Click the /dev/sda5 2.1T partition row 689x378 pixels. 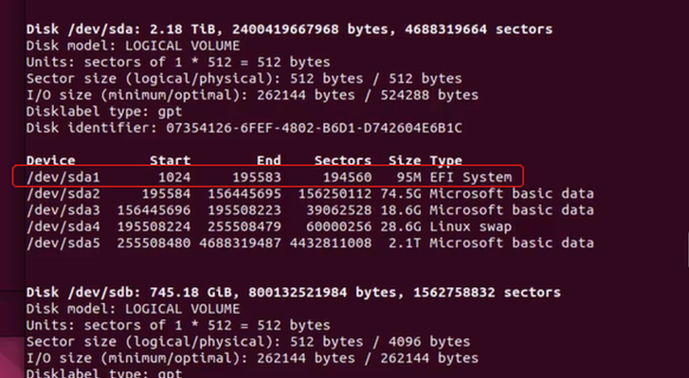[310, 243]
